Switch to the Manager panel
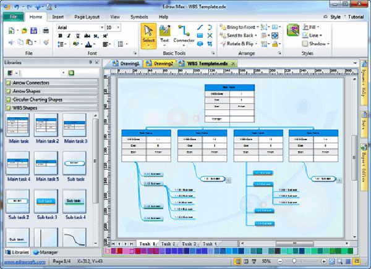 coord(46,252)
